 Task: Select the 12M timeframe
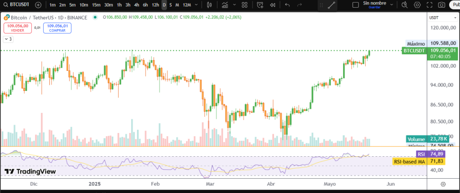click(187, 4)
